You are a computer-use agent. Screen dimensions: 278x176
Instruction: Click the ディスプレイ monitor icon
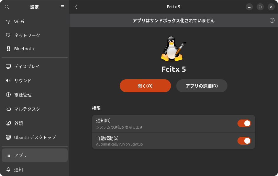[8, 67]
